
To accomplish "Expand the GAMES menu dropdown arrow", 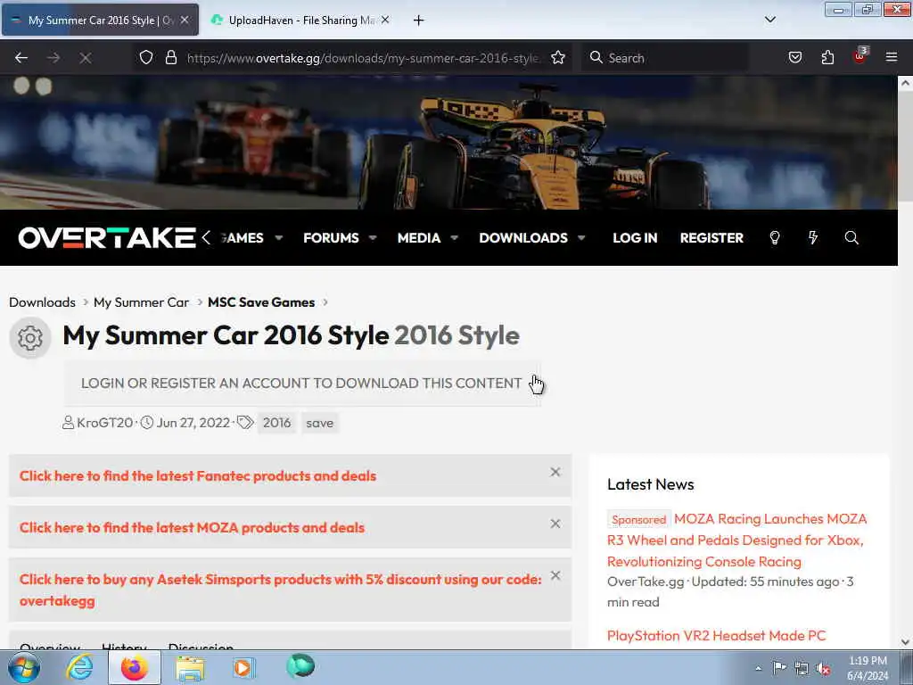I will tap(279, 237).
